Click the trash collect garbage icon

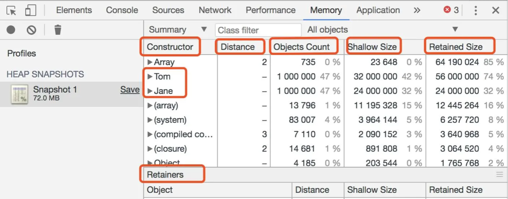pyautogui.click(x=58, y=30)
